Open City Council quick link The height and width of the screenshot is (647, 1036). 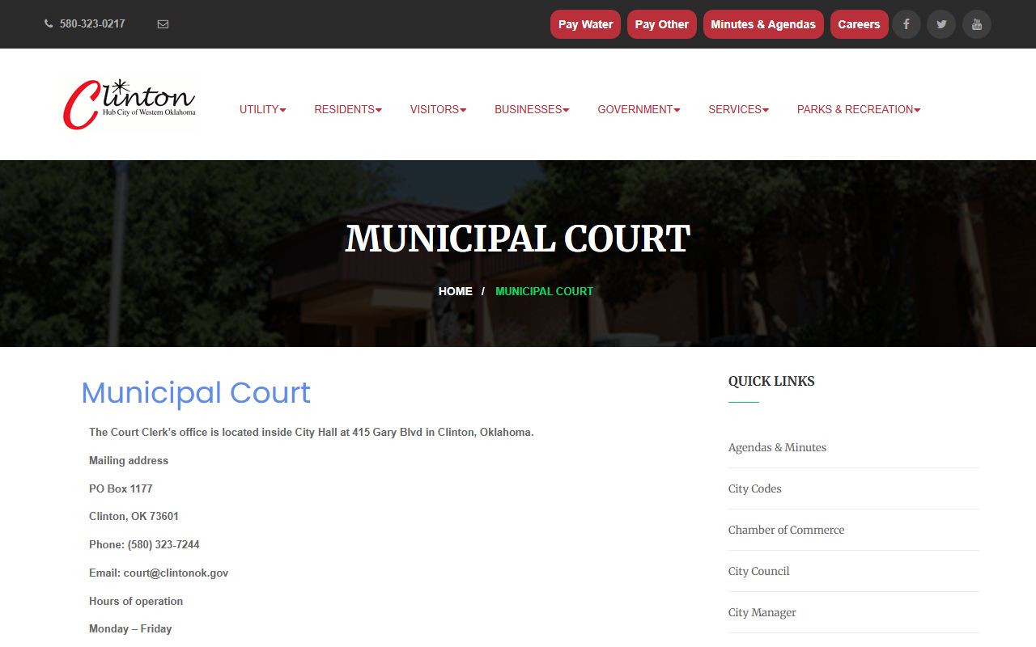click(758, 571)
